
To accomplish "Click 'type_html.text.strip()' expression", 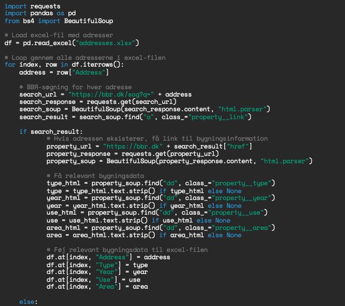I will pyautogui.click(x=114, y=191).
